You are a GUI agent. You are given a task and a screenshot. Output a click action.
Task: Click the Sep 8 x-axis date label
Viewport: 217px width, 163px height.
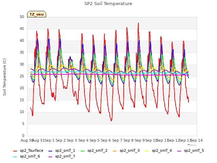pos(129,141)
